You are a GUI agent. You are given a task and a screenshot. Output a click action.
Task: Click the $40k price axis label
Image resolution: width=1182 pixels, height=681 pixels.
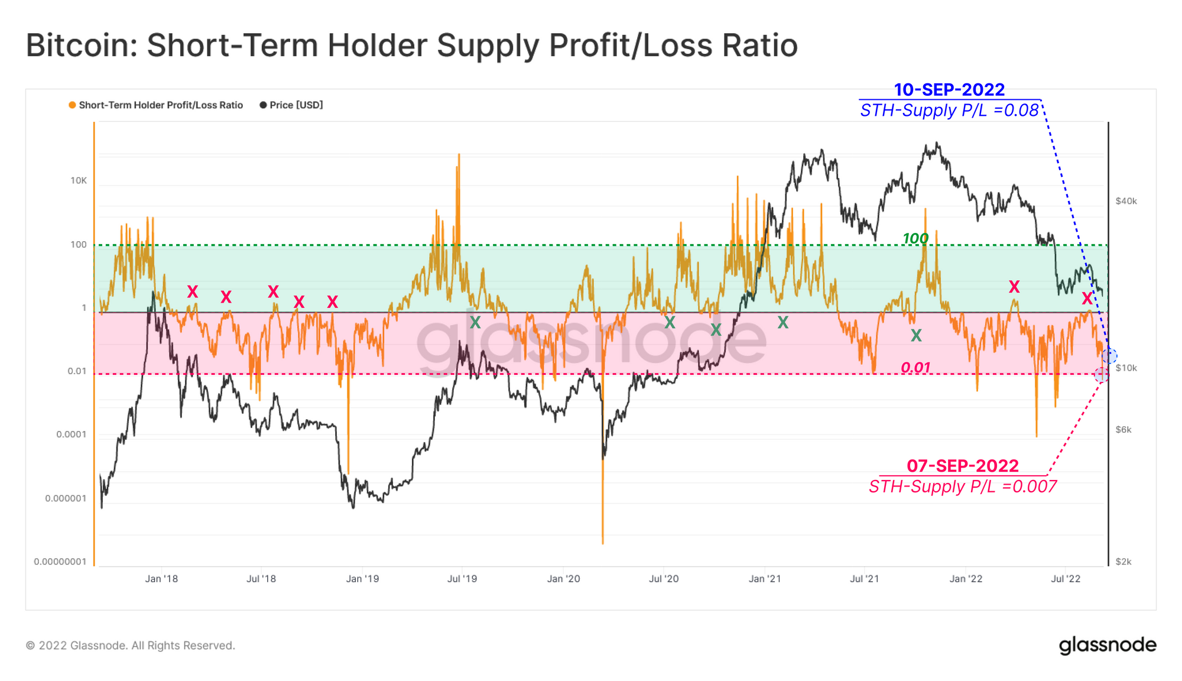[1126, 201]
